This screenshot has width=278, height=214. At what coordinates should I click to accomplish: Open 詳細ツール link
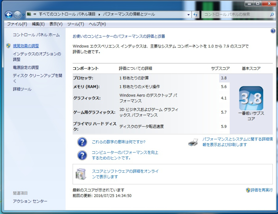tap(22, 89)
